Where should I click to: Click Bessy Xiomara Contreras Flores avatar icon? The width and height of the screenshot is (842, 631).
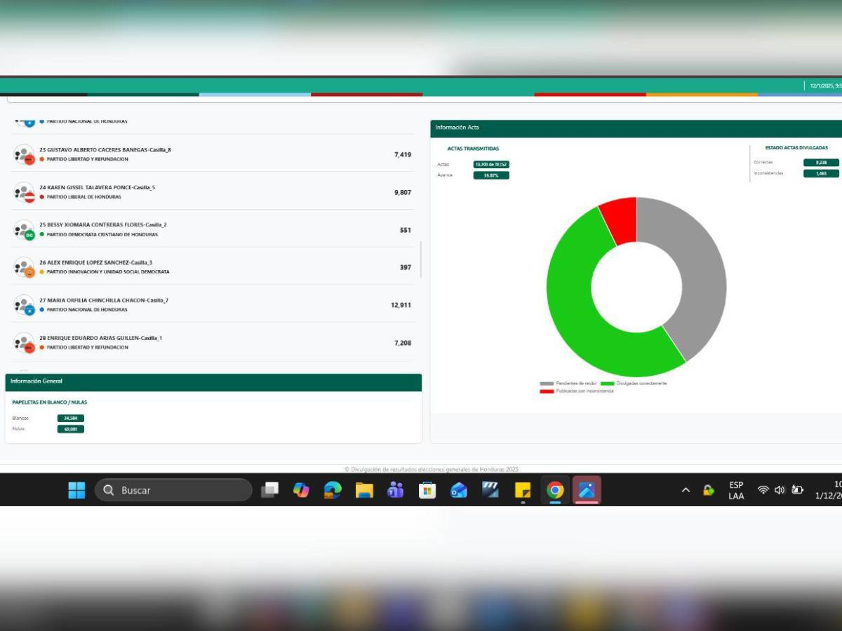pyautogui.click(x=24, y=230)
